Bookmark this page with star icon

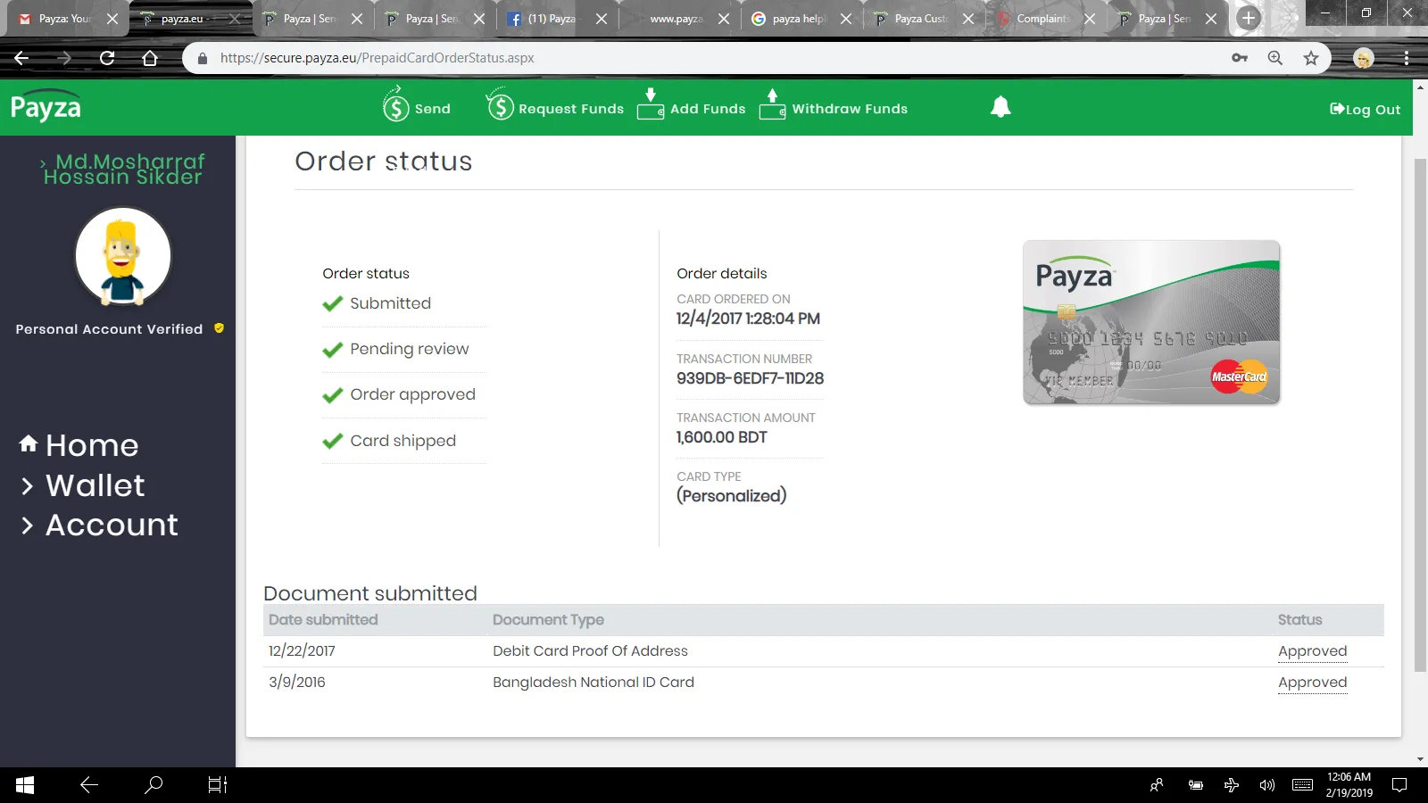(x=1310, y=58)
